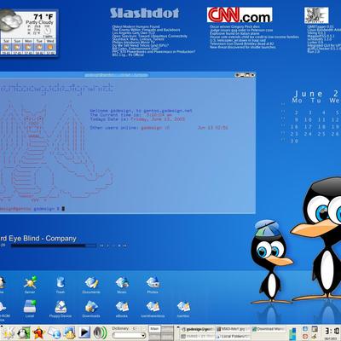Launch the red star application in the panel

pos(38,333)
